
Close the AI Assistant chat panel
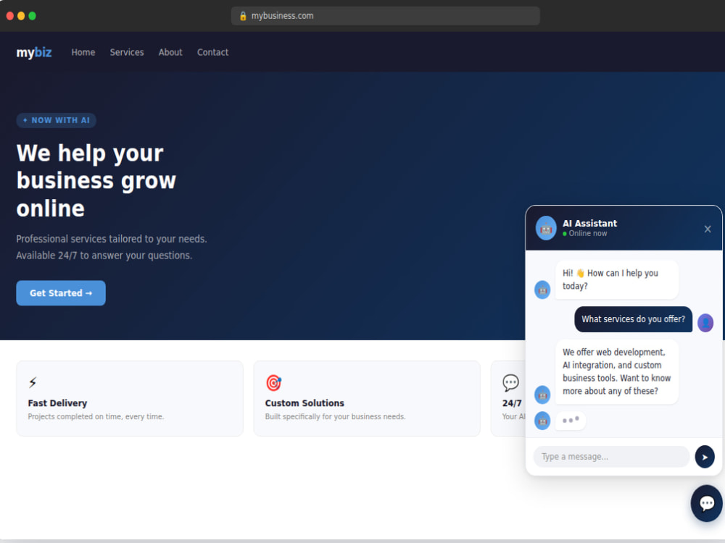click(708, 229)
